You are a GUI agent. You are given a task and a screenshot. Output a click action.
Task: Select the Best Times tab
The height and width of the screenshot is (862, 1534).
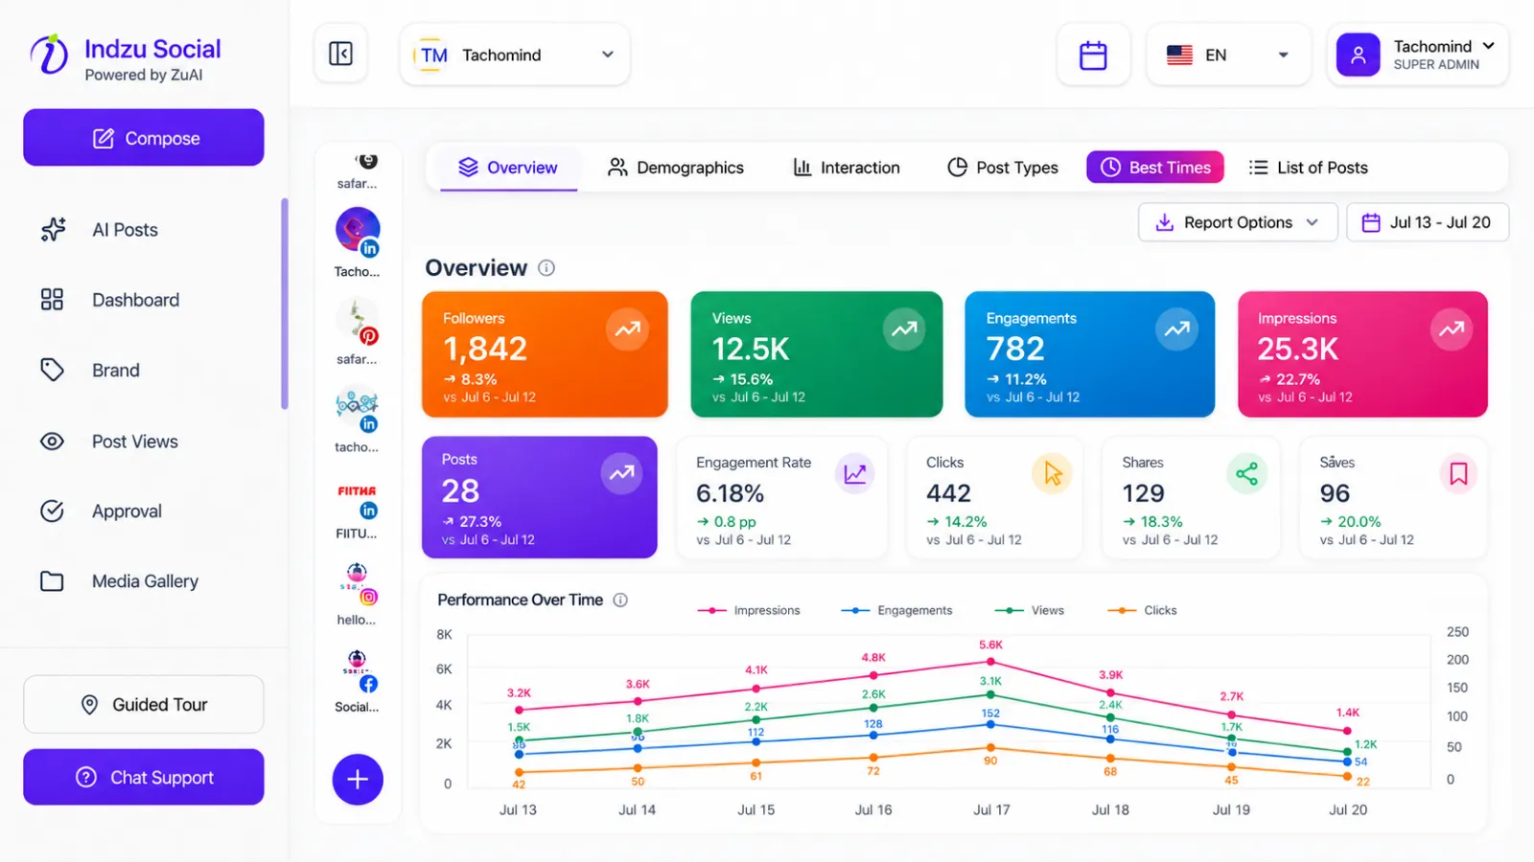(x=1155, y=168)
